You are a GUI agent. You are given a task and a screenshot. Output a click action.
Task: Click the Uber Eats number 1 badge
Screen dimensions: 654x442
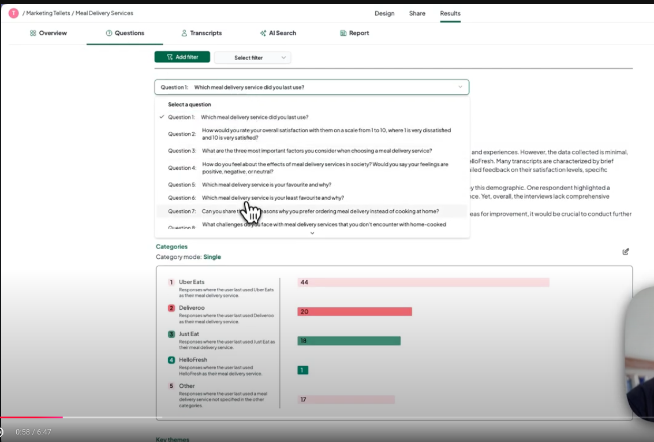click(171, 282)
